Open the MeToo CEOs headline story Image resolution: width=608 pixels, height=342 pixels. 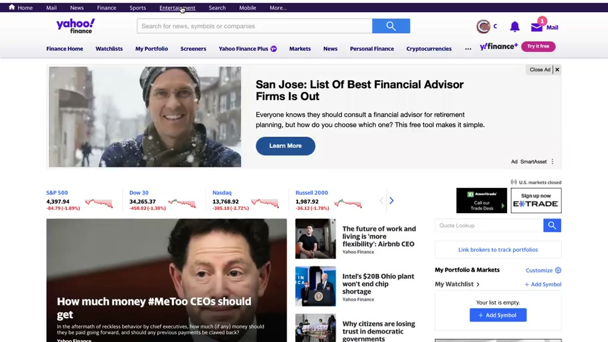click(154, 308)
